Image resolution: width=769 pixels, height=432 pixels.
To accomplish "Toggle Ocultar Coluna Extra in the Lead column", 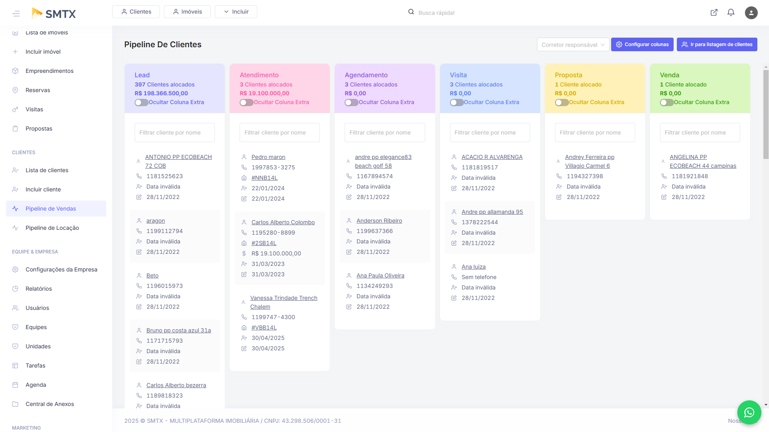I will pos(141,102).
